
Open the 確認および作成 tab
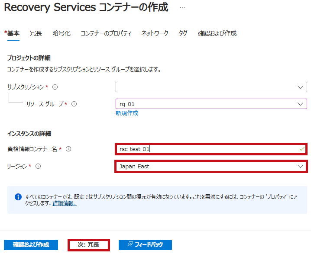point(217,33)
